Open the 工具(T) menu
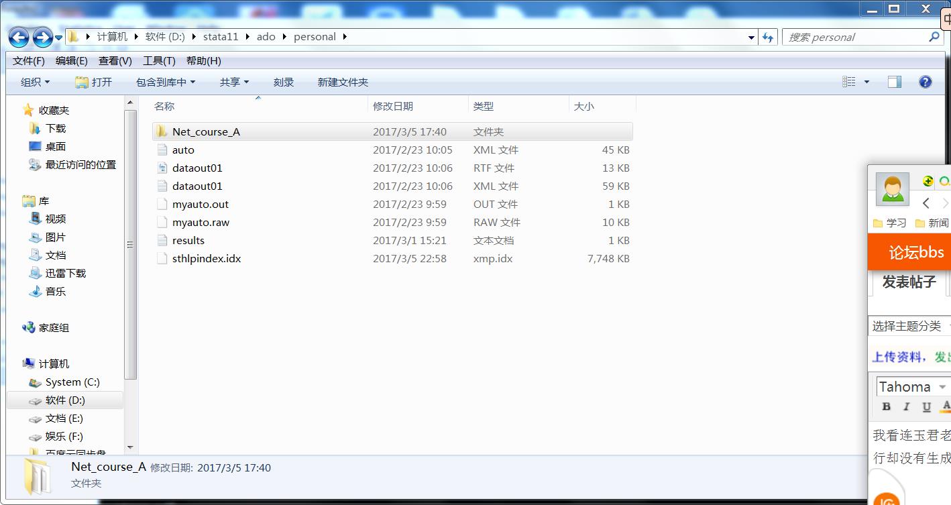951x505 pixels. coord(159,60)
